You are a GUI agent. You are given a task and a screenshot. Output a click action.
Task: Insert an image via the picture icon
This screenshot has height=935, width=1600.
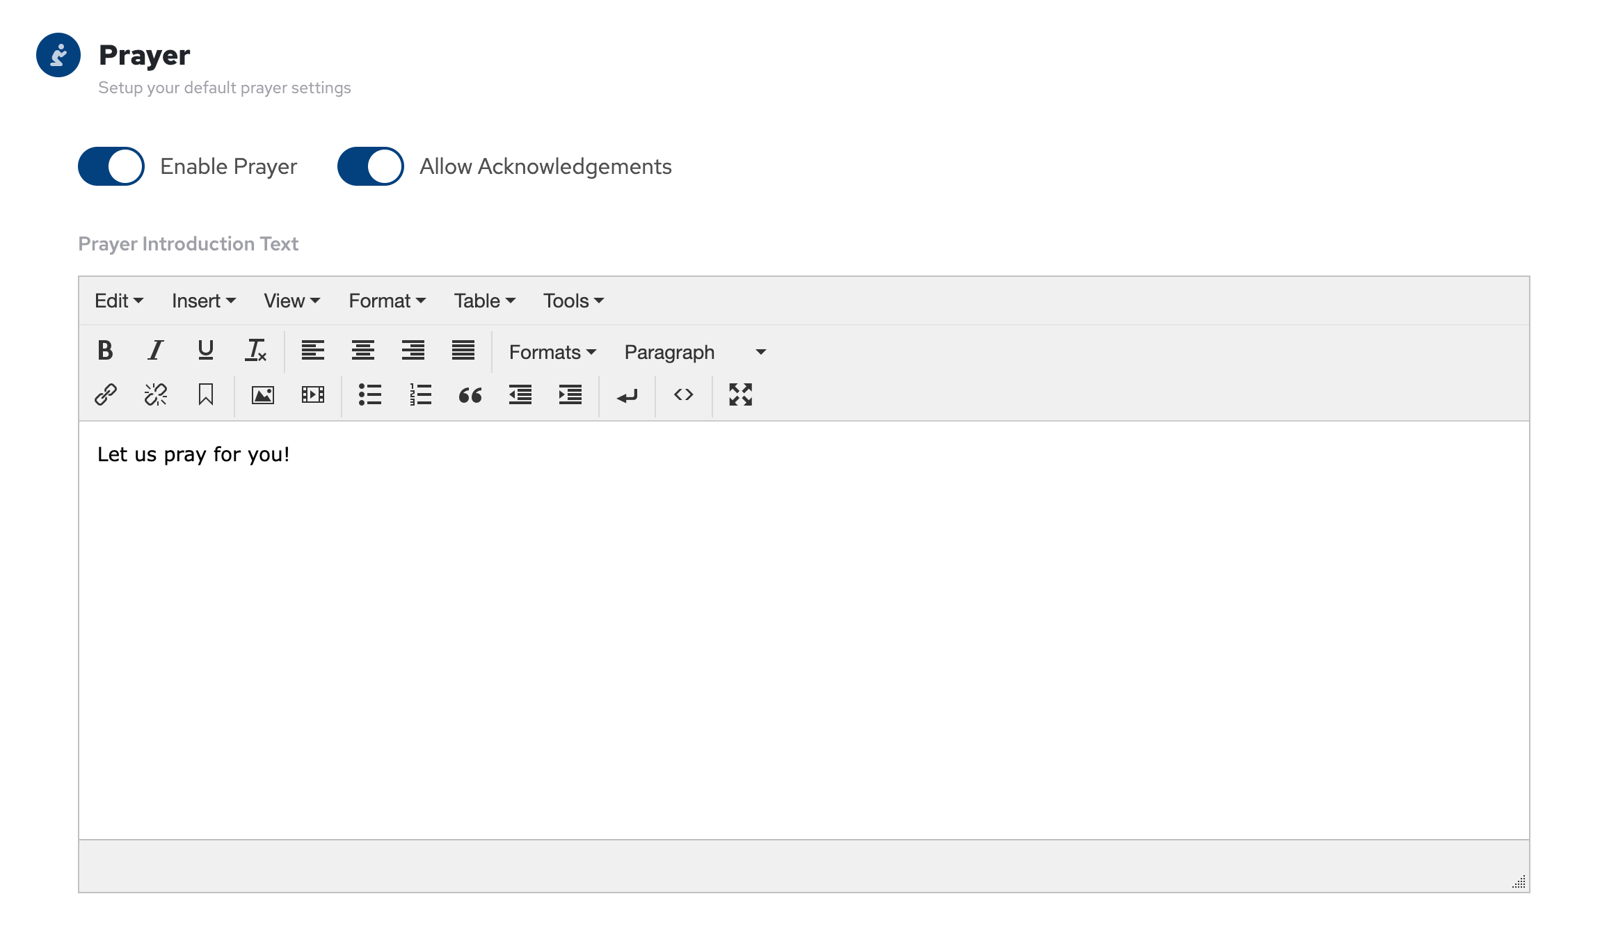tap(263, 395)
